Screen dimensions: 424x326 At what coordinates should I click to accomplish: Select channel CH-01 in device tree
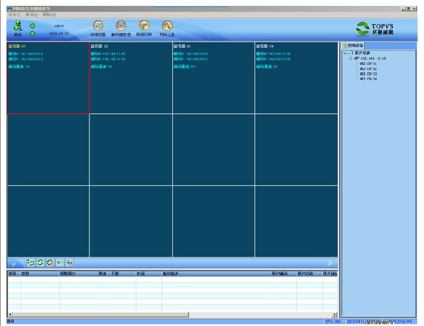point(370,64)
